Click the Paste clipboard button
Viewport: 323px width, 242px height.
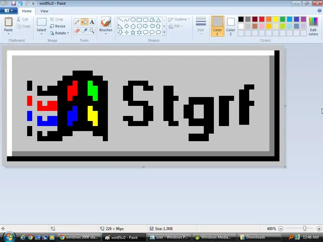click(8, 24)
